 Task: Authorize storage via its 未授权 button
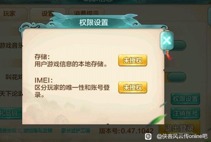click(x=133, y=60)
